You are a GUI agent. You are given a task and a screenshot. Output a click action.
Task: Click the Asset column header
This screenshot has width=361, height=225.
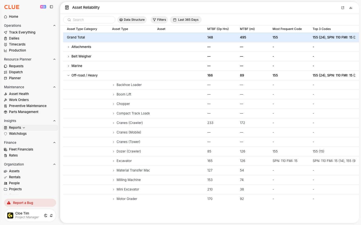(x=161, y=29)
